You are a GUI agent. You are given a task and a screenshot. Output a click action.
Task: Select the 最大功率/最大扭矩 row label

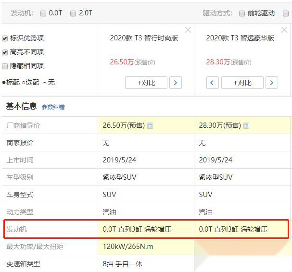(35, 247)
